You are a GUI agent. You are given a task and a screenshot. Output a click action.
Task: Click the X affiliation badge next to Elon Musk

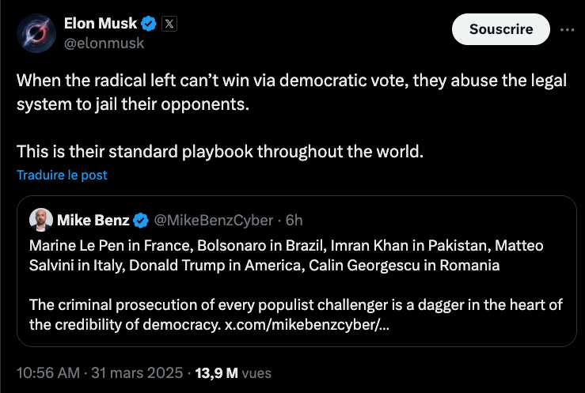point(169,24)
